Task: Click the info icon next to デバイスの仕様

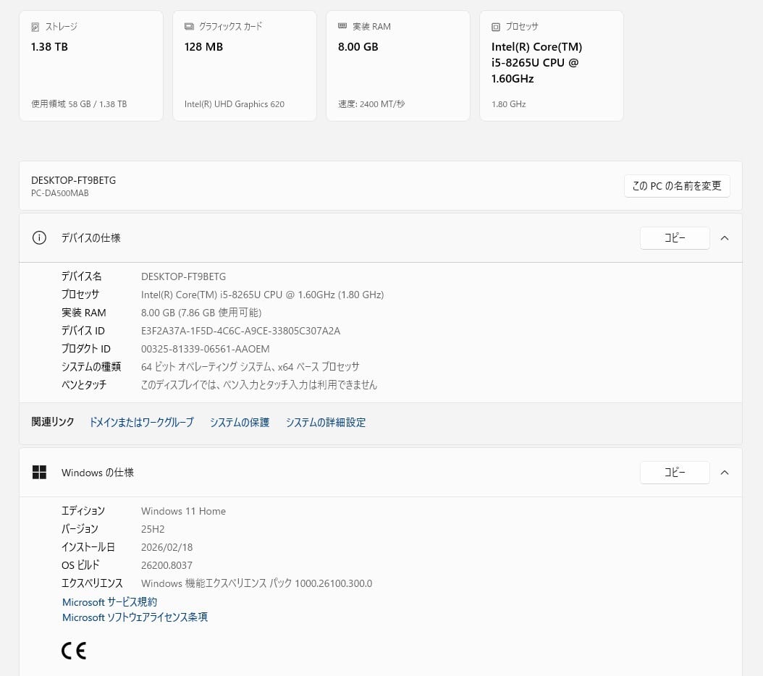Action: coord(39,237)
